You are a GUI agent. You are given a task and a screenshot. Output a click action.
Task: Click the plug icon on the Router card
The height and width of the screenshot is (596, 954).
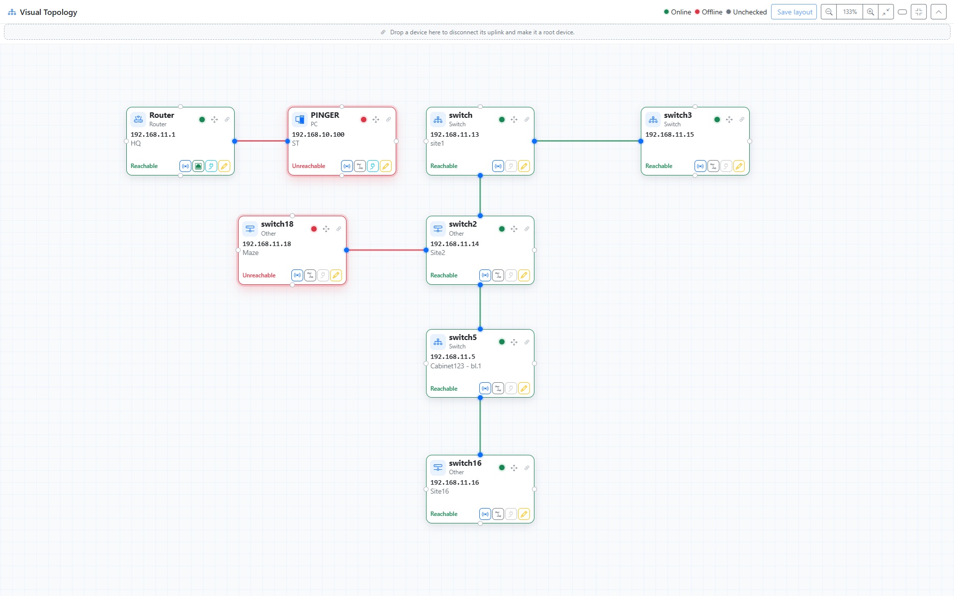click(211, 166)
